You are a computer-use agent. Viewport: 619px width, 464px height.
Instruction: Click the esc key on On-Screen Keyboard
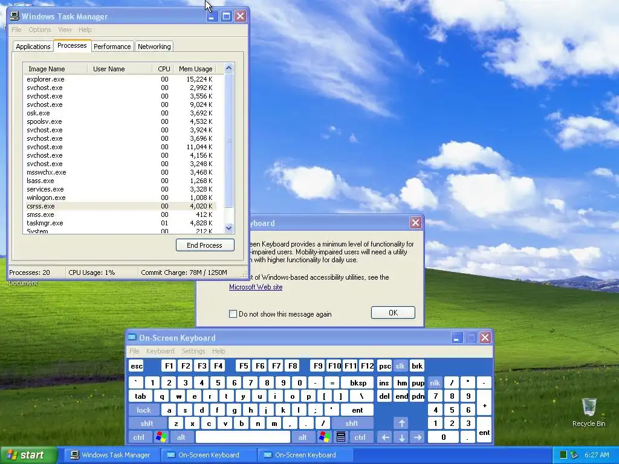pyautogui.click(x=137, y=366)
